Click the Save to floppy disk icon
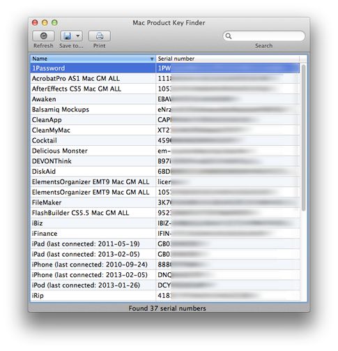The height and width of the screenshot is (351, 338). [68, 36]
